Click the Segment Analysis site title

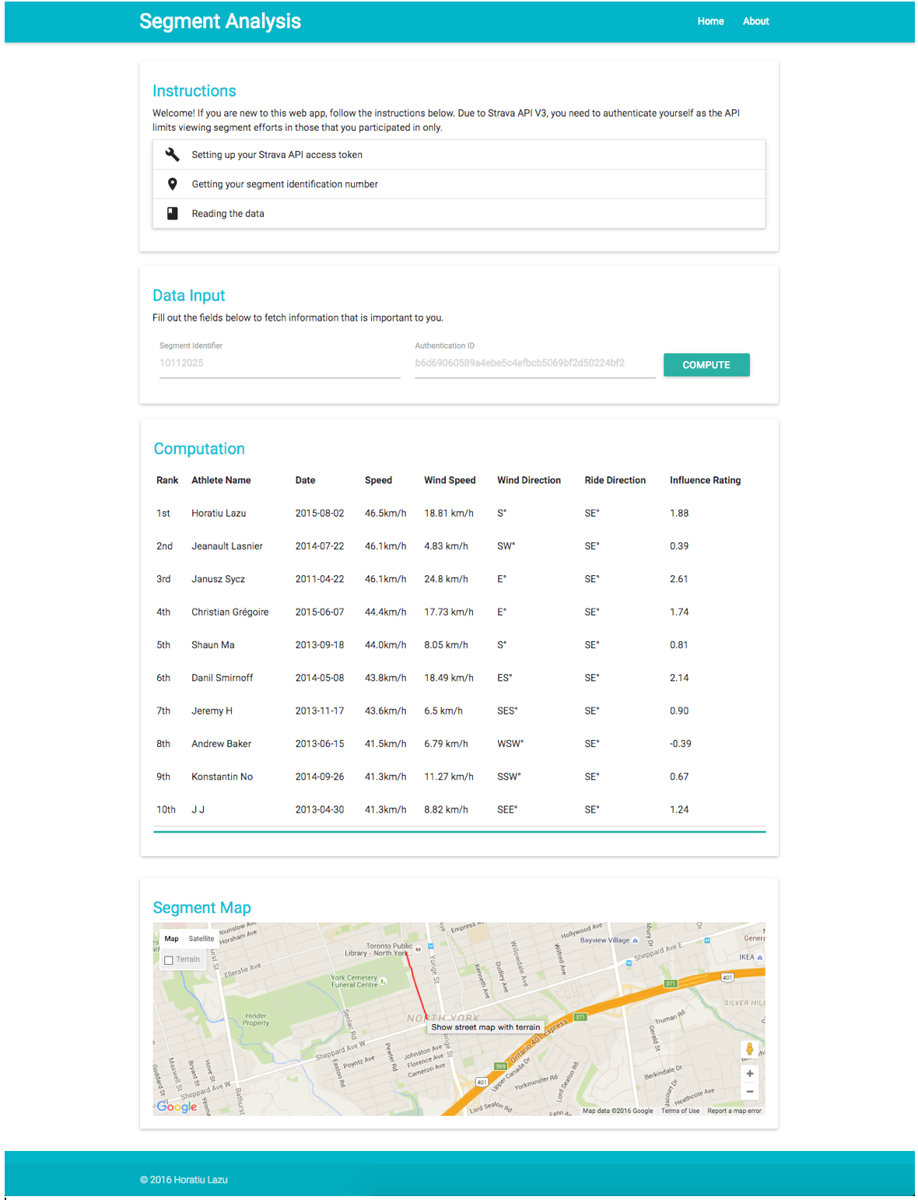[x=220, y=21]
